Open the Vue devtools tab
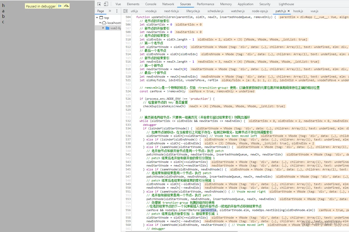 click(118, 4)
